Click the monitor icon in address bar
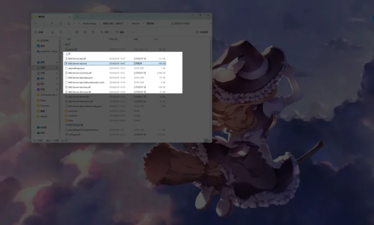The width and height of the screenshot is (374, 225). click(69, 23)
